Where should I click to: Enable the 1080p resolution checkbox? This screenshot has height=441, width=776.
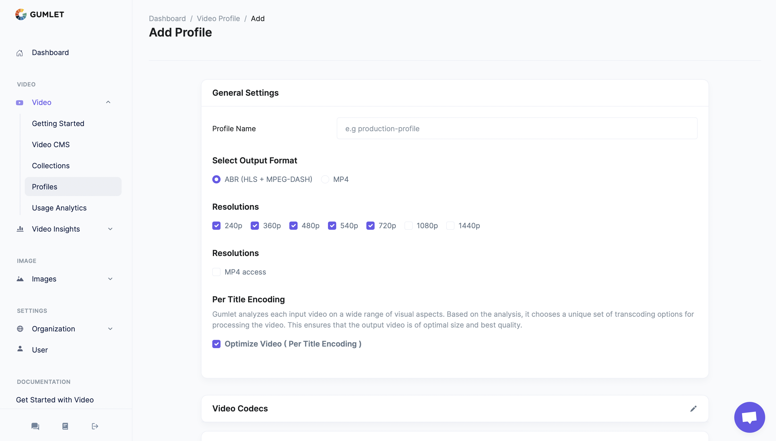408,226
